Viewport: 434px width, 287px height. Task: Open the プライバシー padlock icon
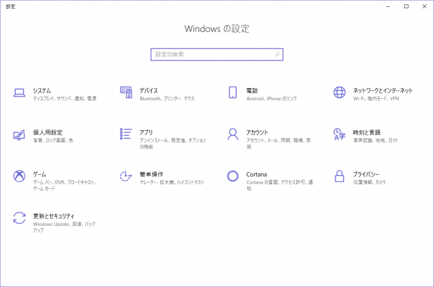click(340, 176)
